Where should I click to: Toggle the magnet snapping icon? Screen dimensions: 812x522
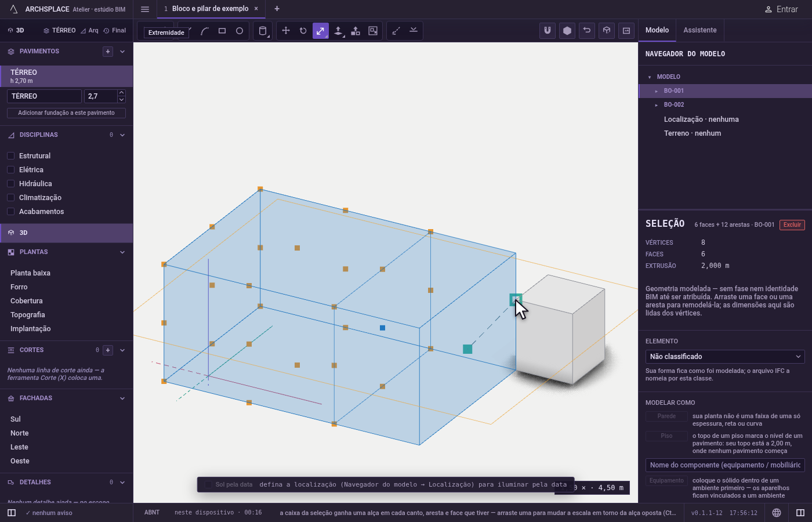(x=548, y=31)
